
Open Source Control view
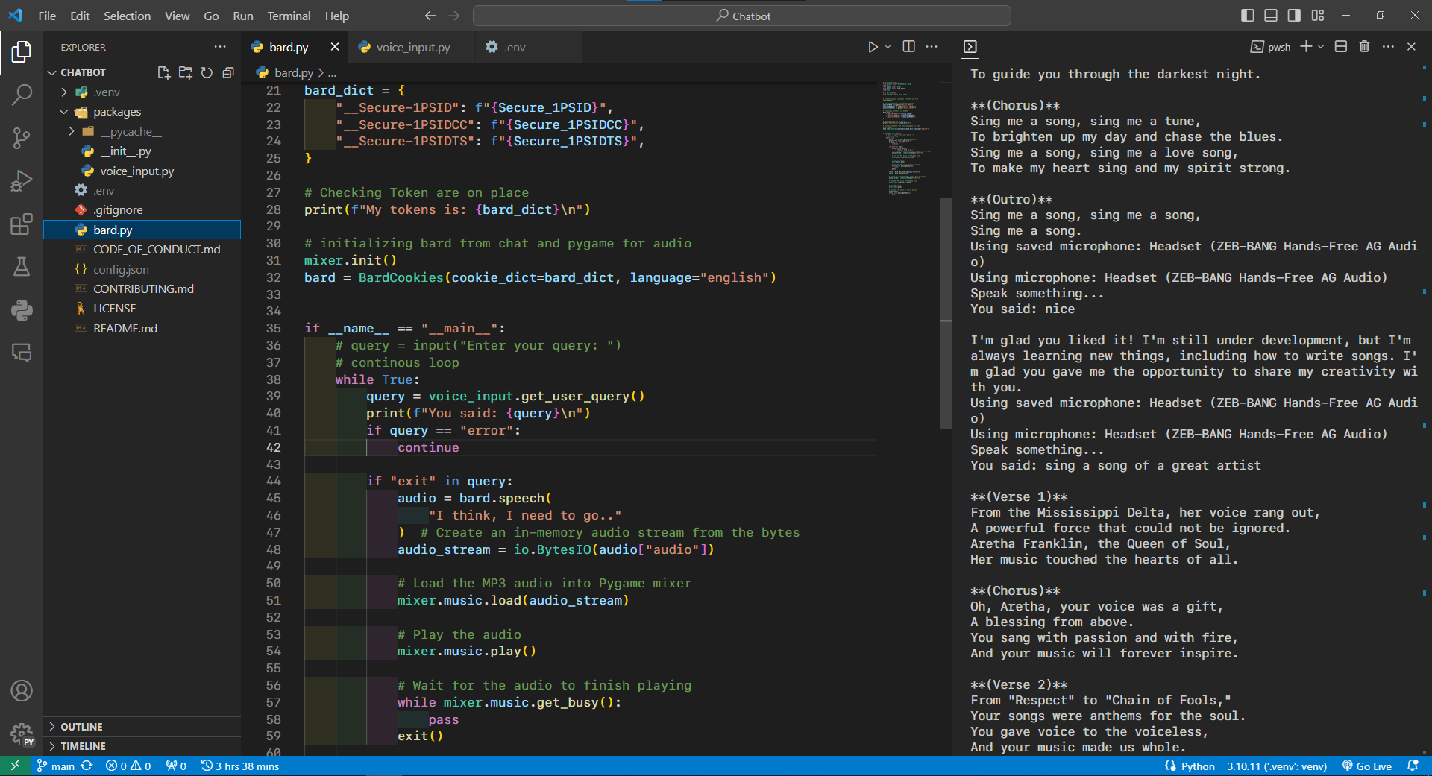[22, 138]
